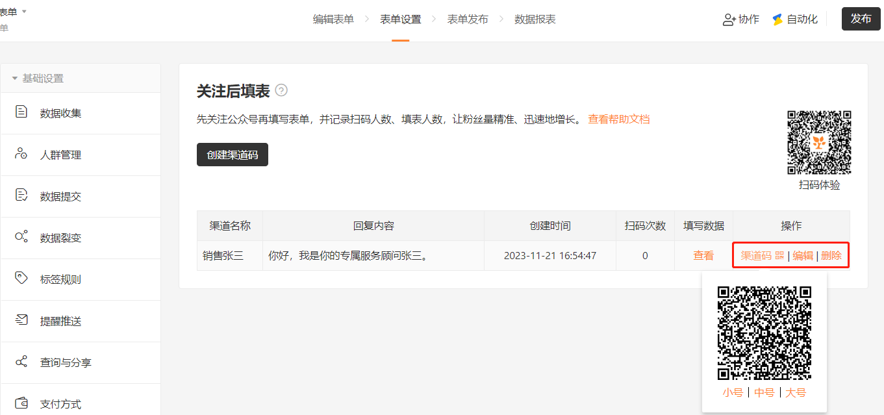Choose 中号 QR size
The width and height of the screenshot is (884, 415).
764,392
